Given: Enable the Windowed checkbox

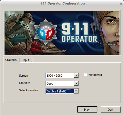Looking at the screenshot, I should (85, 75).
